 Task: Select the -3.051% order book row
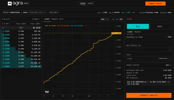pos(21,45)
